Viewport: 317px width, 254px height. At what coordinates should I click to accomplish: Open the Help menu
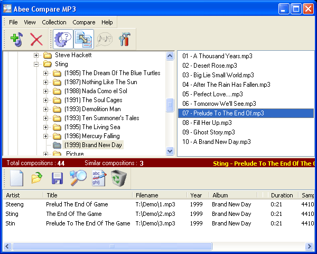point(107,22)
